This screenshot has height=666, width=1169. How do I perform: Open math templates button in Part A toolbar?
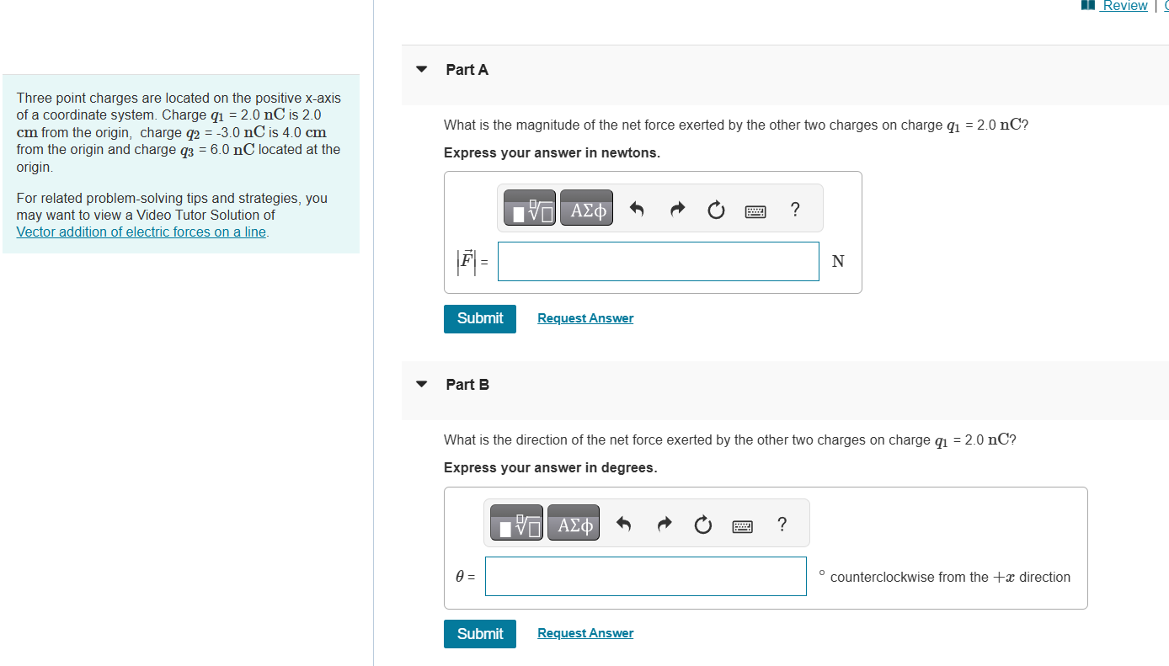[x=530, y=209]
